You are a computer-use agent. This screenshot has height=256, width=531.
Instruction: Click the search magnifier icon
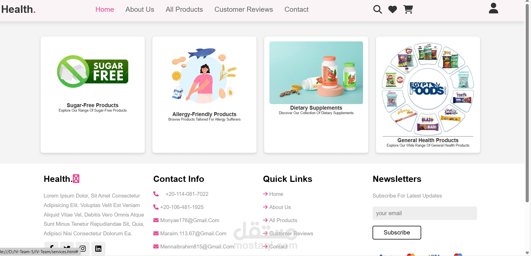377,10
